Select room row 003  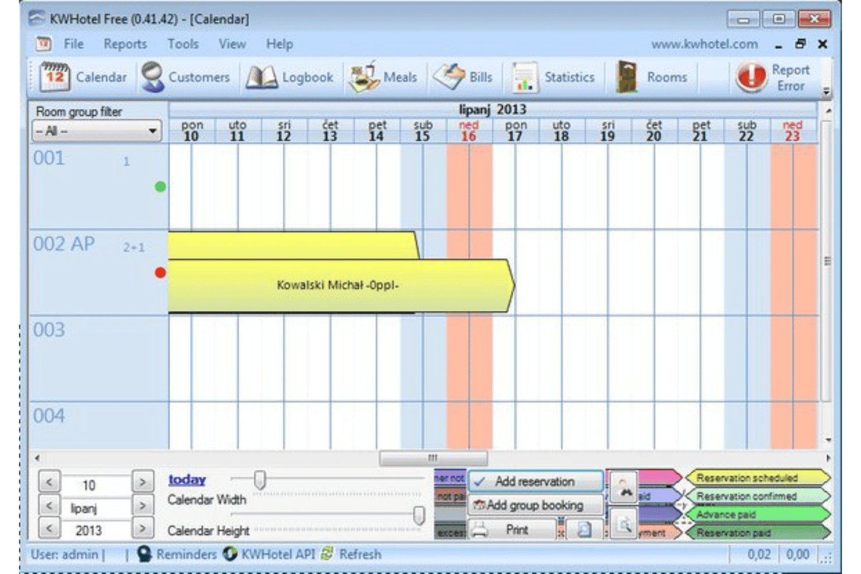click(99, 358)
